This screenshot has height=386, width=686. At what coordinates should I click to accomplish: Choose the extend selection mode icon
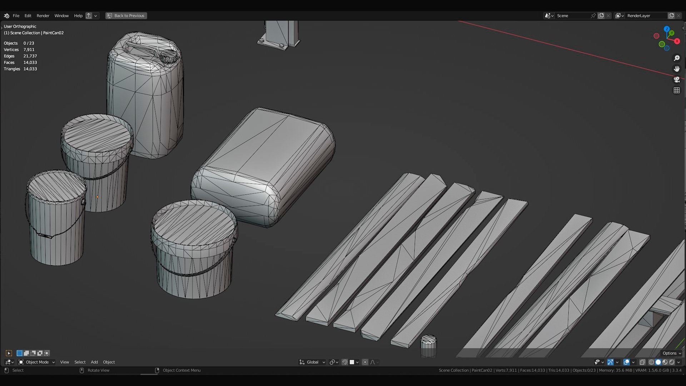(x=26, y=353)
